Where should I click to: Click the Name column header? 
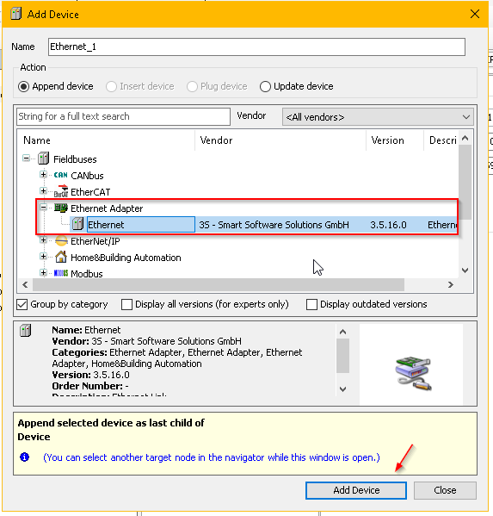pos(106,140)
